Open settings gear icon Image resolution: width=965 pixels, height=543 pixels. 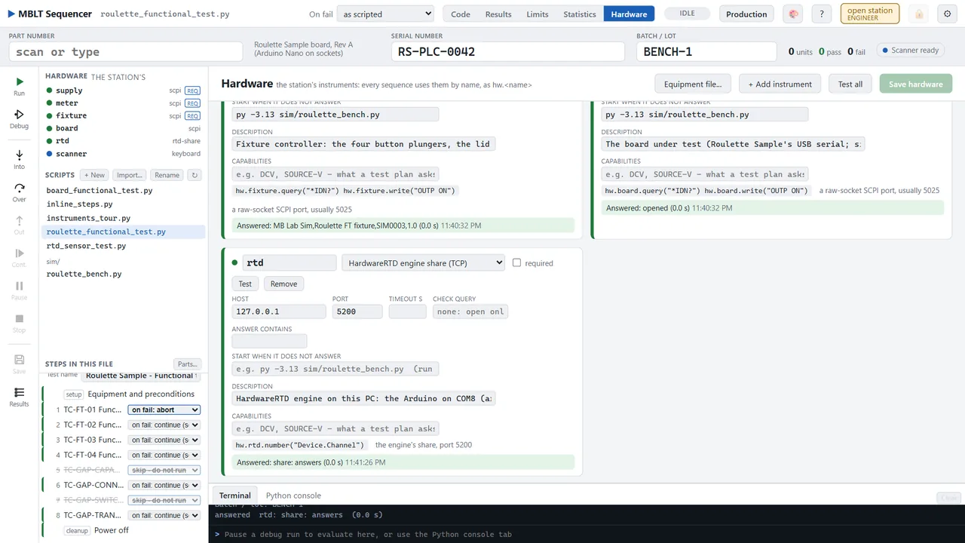point(948,14)
